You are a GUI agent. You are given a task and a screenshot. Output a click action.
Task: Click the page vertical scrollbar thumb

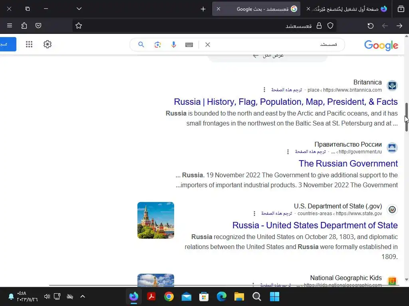coord(406,117)
